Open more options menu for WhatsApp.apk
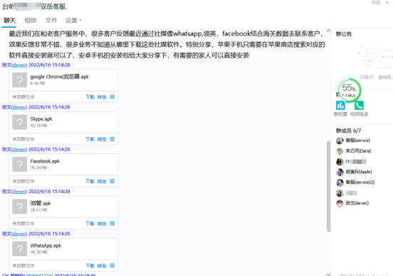The image size is (393, 276). pyautogui.click(x=112, y=265)
